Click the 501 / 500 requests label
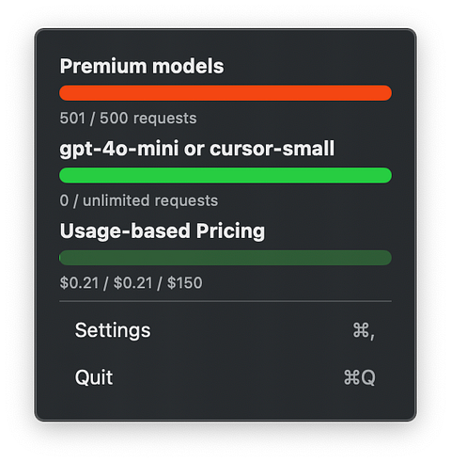Image resolution: width=451 pixels, height=462 pixels. [x=128, y=119]
